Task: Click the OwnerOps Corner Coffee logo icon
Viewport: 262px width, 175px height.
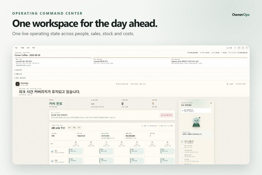Action: coord(18,84)
